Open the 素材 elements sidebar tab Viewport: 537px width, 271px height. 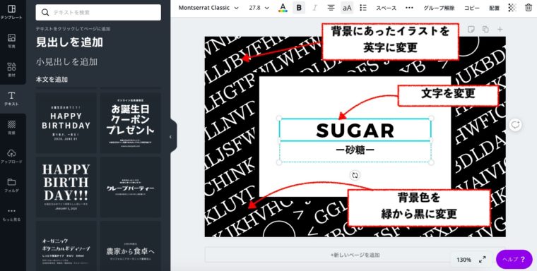[11, 69]
